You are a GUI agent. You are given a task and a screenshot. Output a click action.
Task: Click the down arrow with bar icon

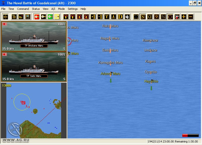[x=113, y=17]
